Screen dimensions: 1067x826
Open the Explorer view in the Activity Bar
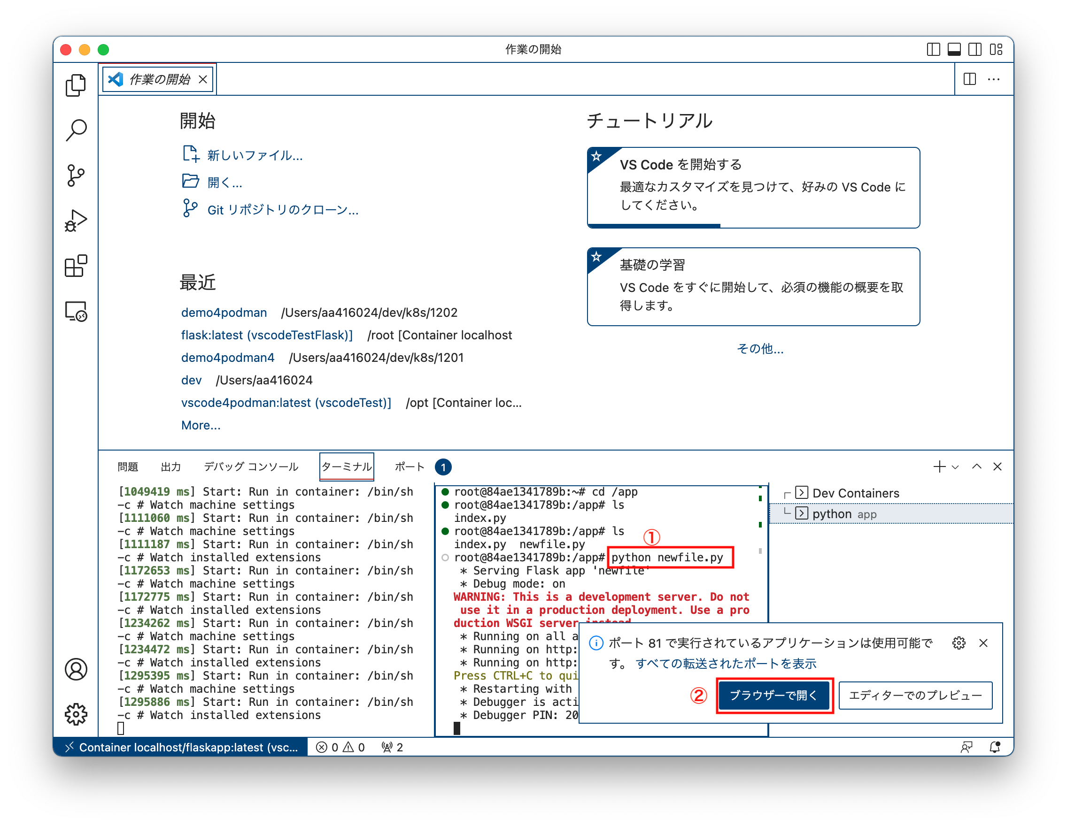[76, 84]
